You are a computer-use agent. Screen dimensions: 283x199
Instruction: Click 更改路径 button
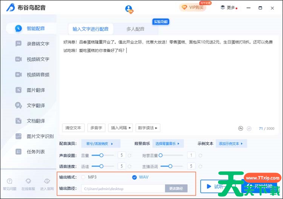point(176,188)
